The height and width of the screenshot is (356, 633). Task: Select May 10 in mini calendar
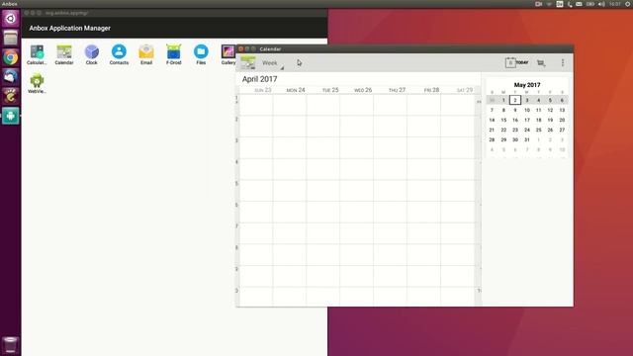(x=527, y=110)
